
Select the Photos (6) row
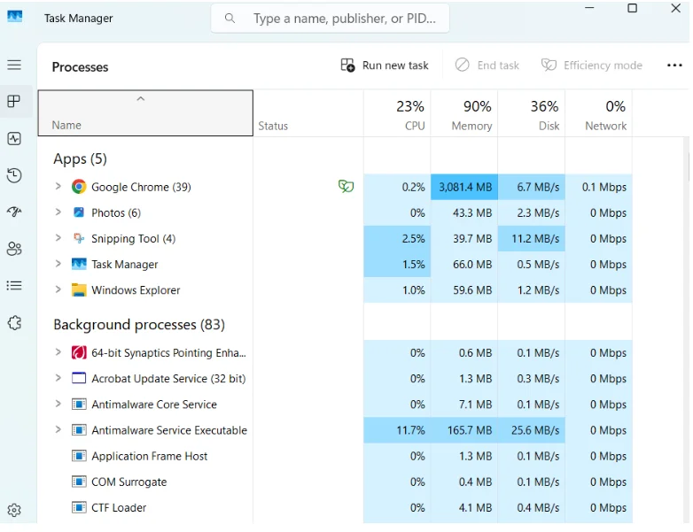click(x=335, y=212)
